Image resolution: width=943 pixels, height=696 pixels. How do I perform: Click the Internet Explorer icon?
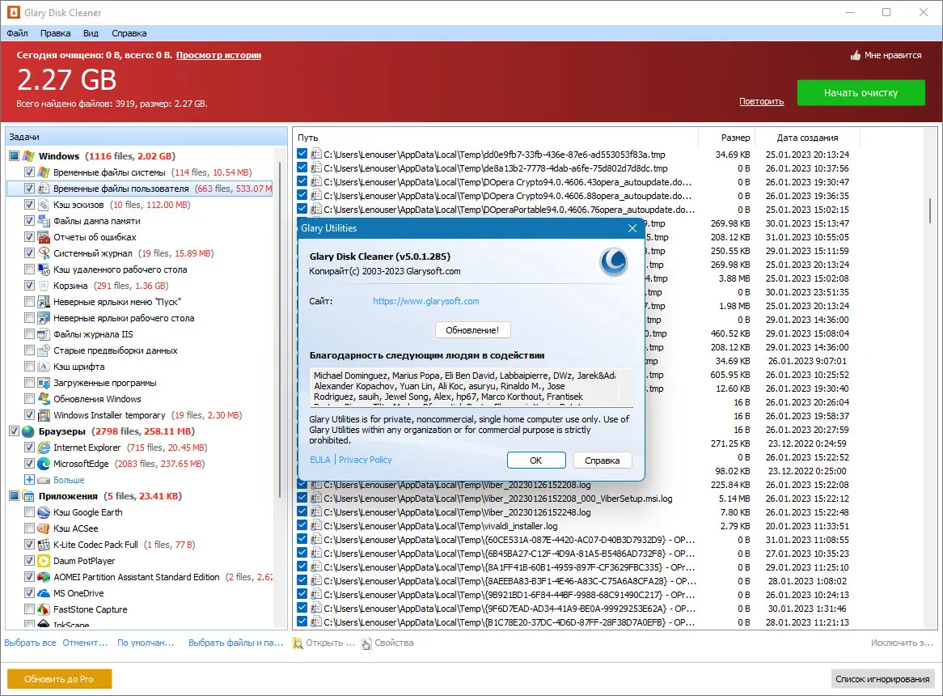click(44, 448)
